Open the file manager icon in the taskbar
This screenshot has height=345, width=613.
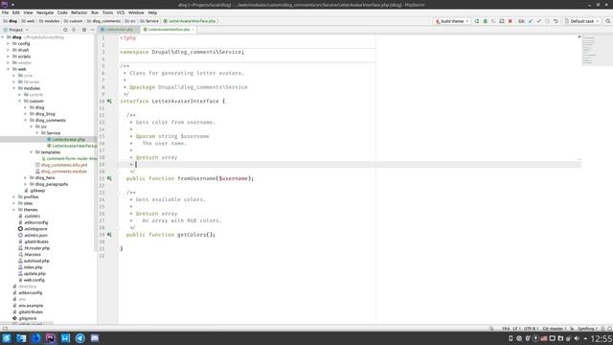[x=21, y=338]
